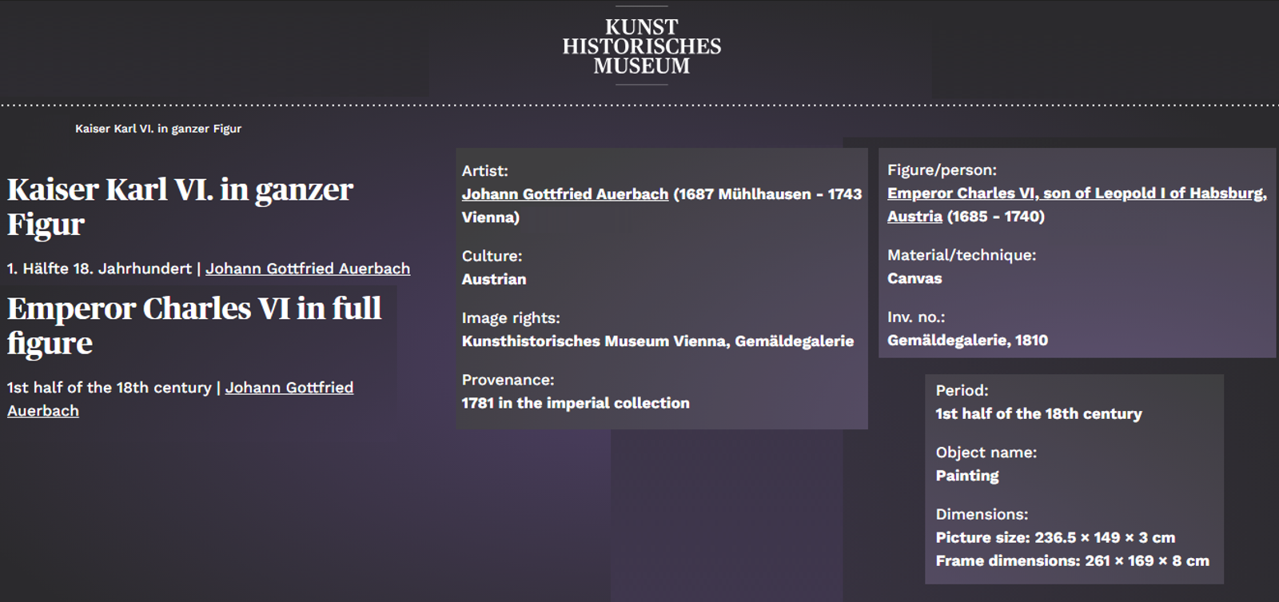Click artist lifespan text '(1687 Mühlhausen – 1743'

click(767, 194)
